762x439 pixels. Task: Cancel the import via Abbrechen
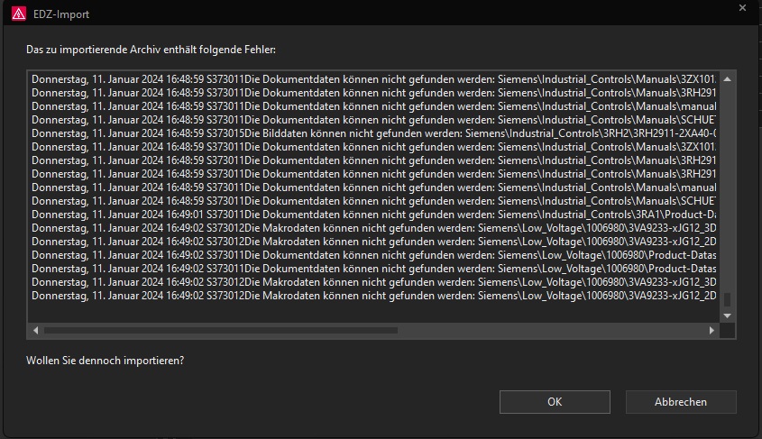(681, 402)
